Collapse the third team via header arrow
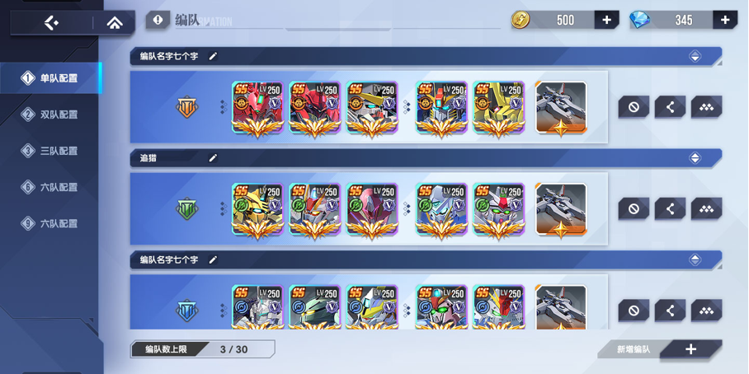This screenshot has width=749, height=374. click(695, 259)
